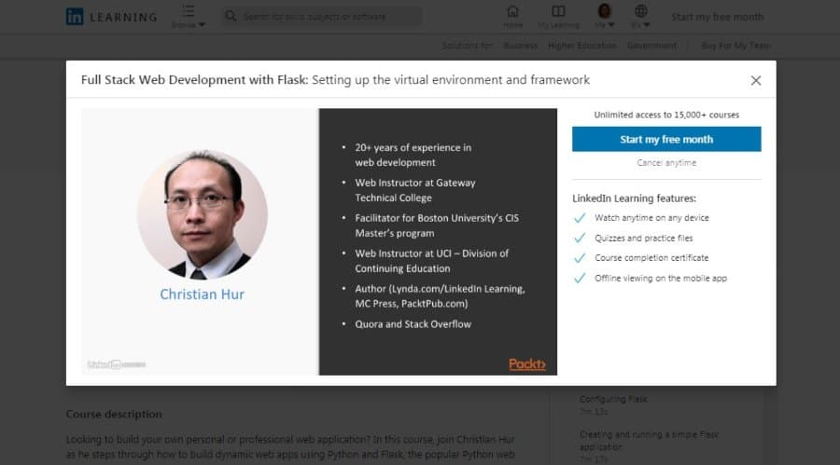Click 'Watch anytime on any device' feature

[651, 218]
